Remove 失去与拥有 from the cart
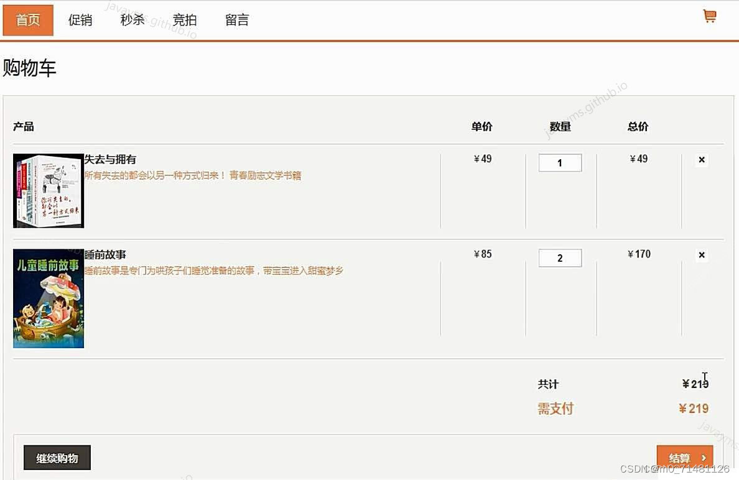Image resolution: width=739 pixels, height=480 pixels. pyautogui.click(x=702, y=160)
